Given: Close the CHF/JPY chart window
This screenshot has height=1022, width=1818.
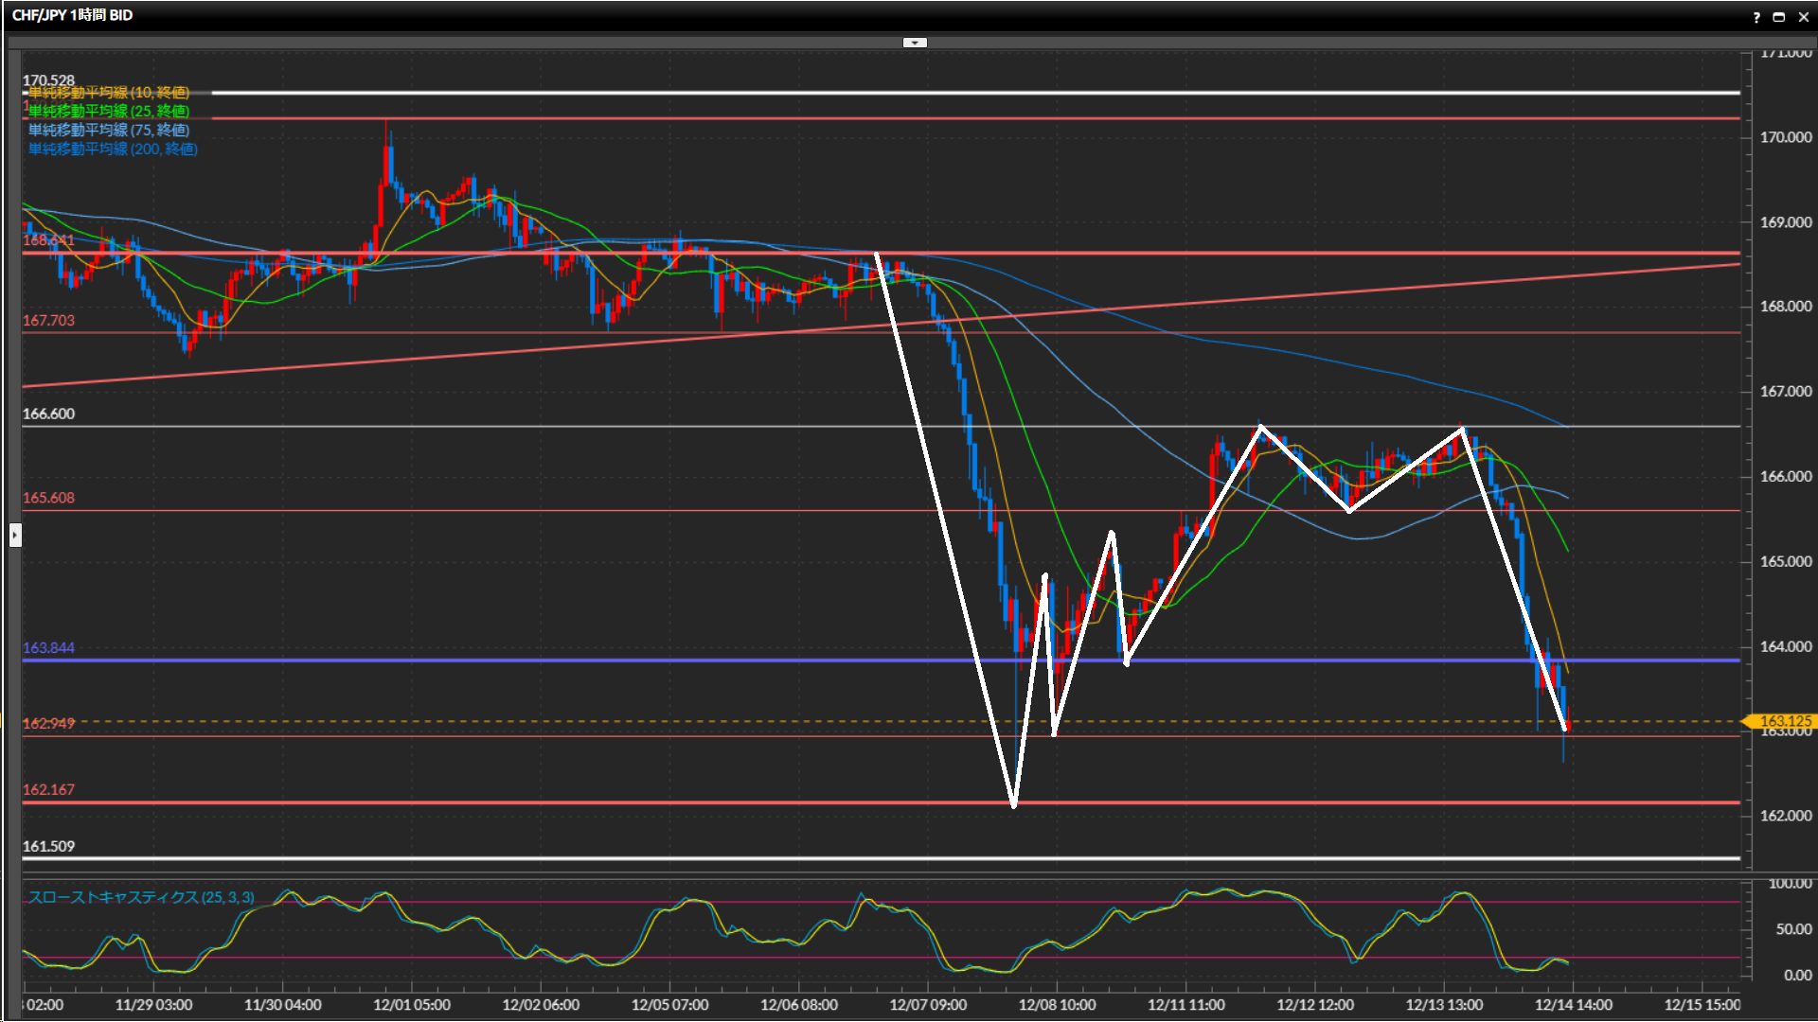Looking at the screenshot, I should tap(1803, 17).
